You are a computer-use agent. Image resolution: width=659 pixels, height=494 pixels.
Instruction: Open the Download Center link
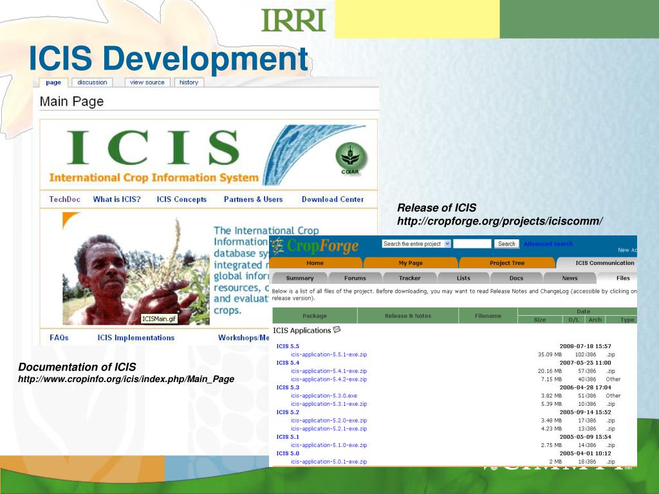(x=333, y=199)
